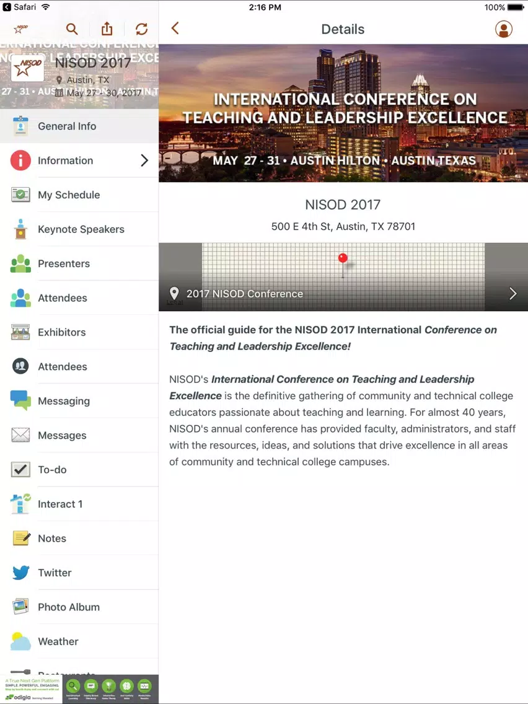This screenshot has height=704, width=528.
Task: Tap the Keynote Speakers podium icon
Action: coord(20,229)
